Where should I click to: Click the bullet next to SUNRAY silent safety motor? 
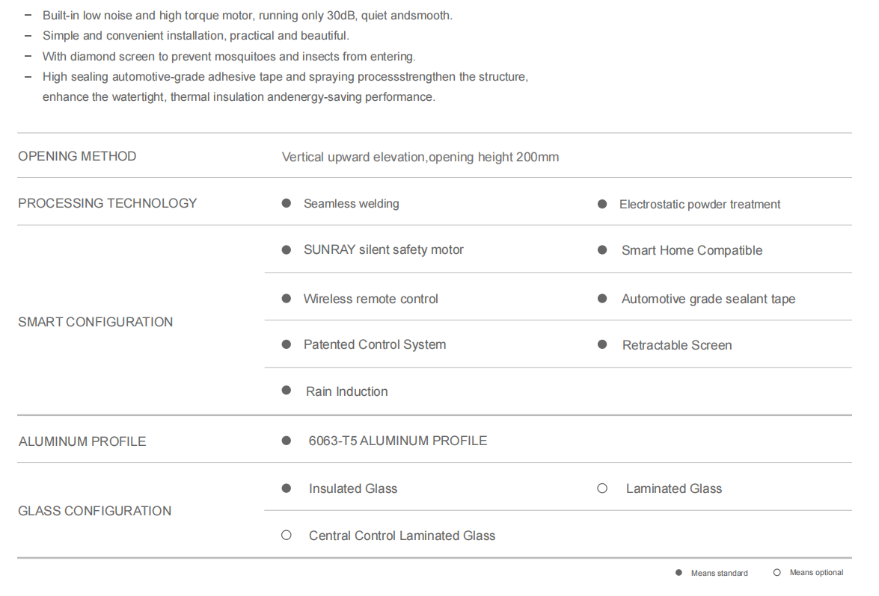[x=287, y=249]
